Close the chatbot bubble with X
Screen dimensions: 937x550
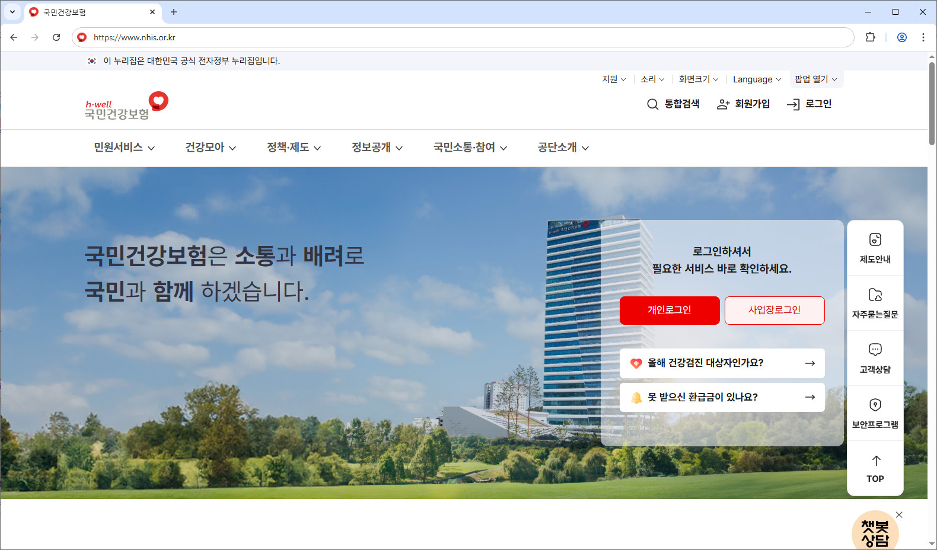899,514
